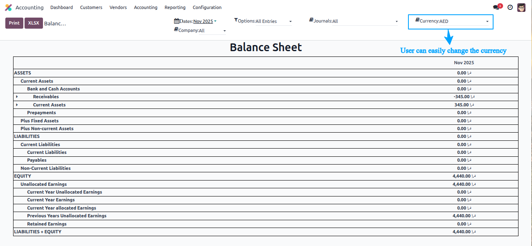Image resolution: width=532 pixels, height=246 pixels.
Task: Expand the Current Assets sub-row arrow
Action: [17, 105]
